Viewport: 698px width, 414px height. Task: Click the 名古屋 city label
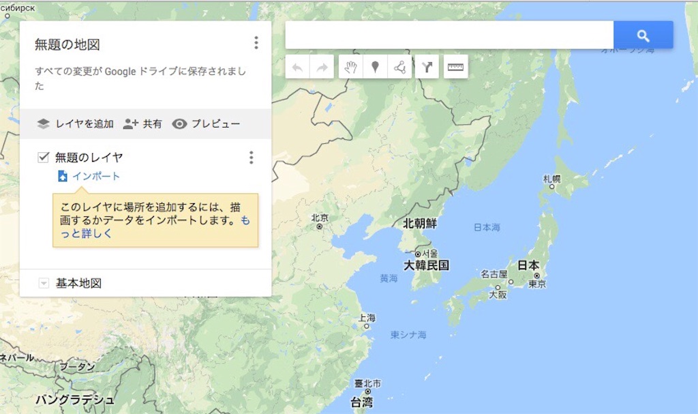(494, 273)
